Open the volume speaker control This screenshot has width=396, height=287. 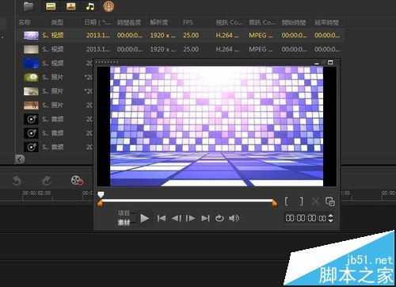coord(234,218)
